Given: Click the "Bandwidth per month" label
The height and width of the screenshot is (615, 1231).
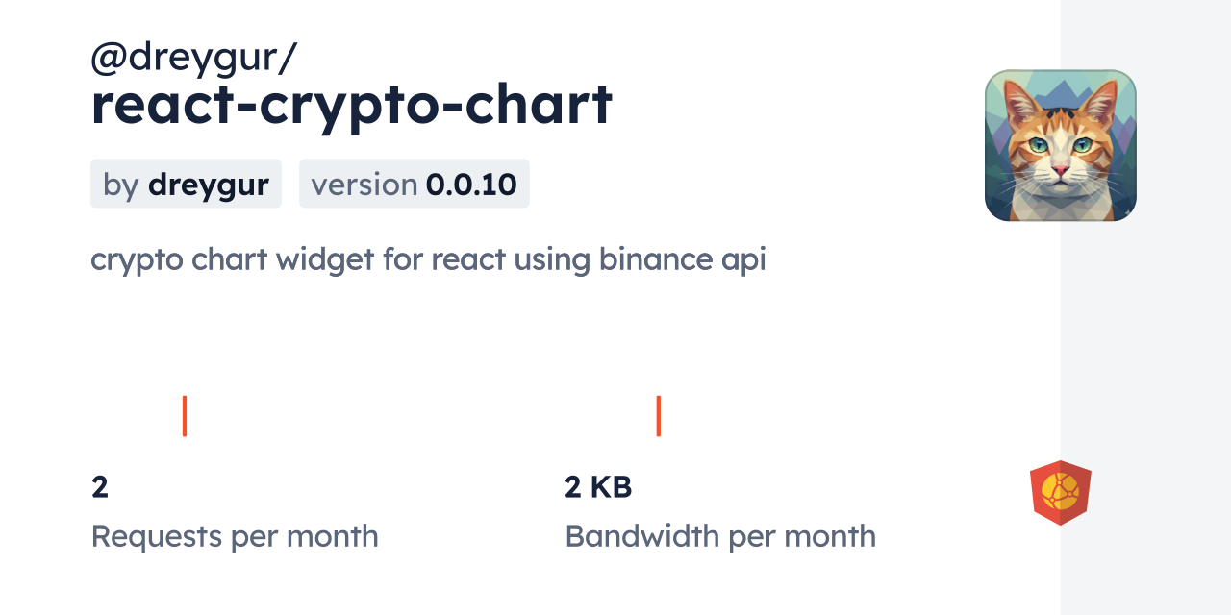Looking at the screenshot, I should (x=719, y=536).
